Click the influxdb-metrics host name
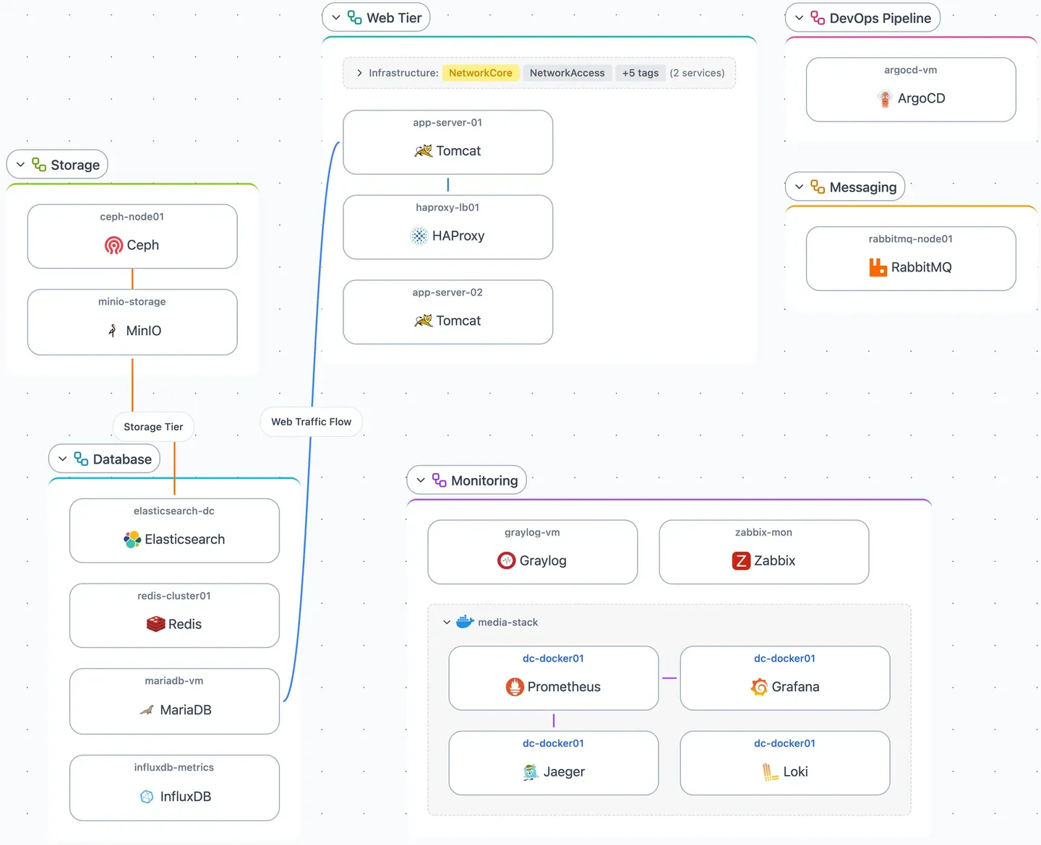 pos(174,767)
